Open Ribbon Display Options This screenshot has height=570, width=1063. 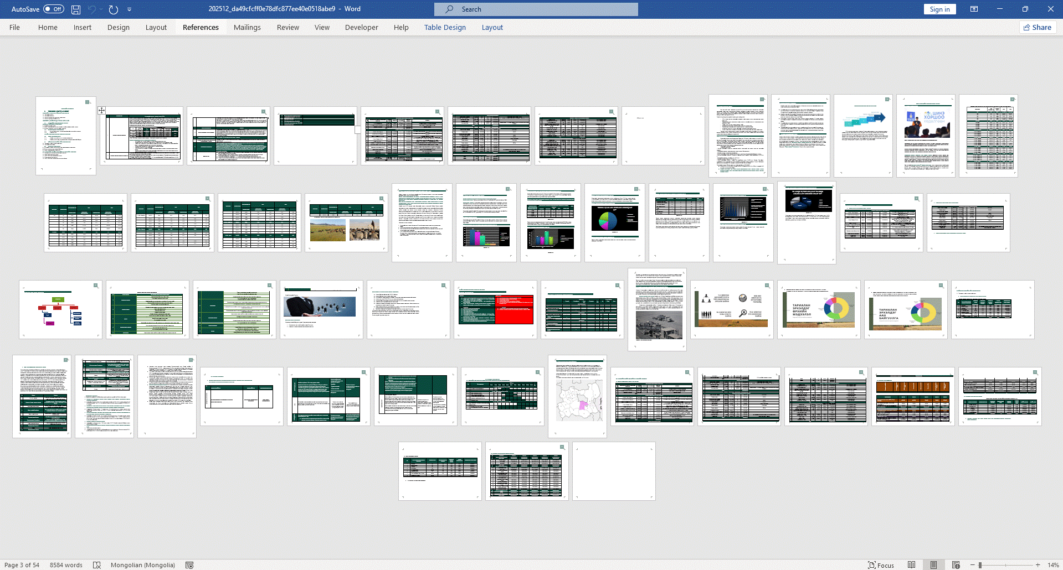click(974, 9)
